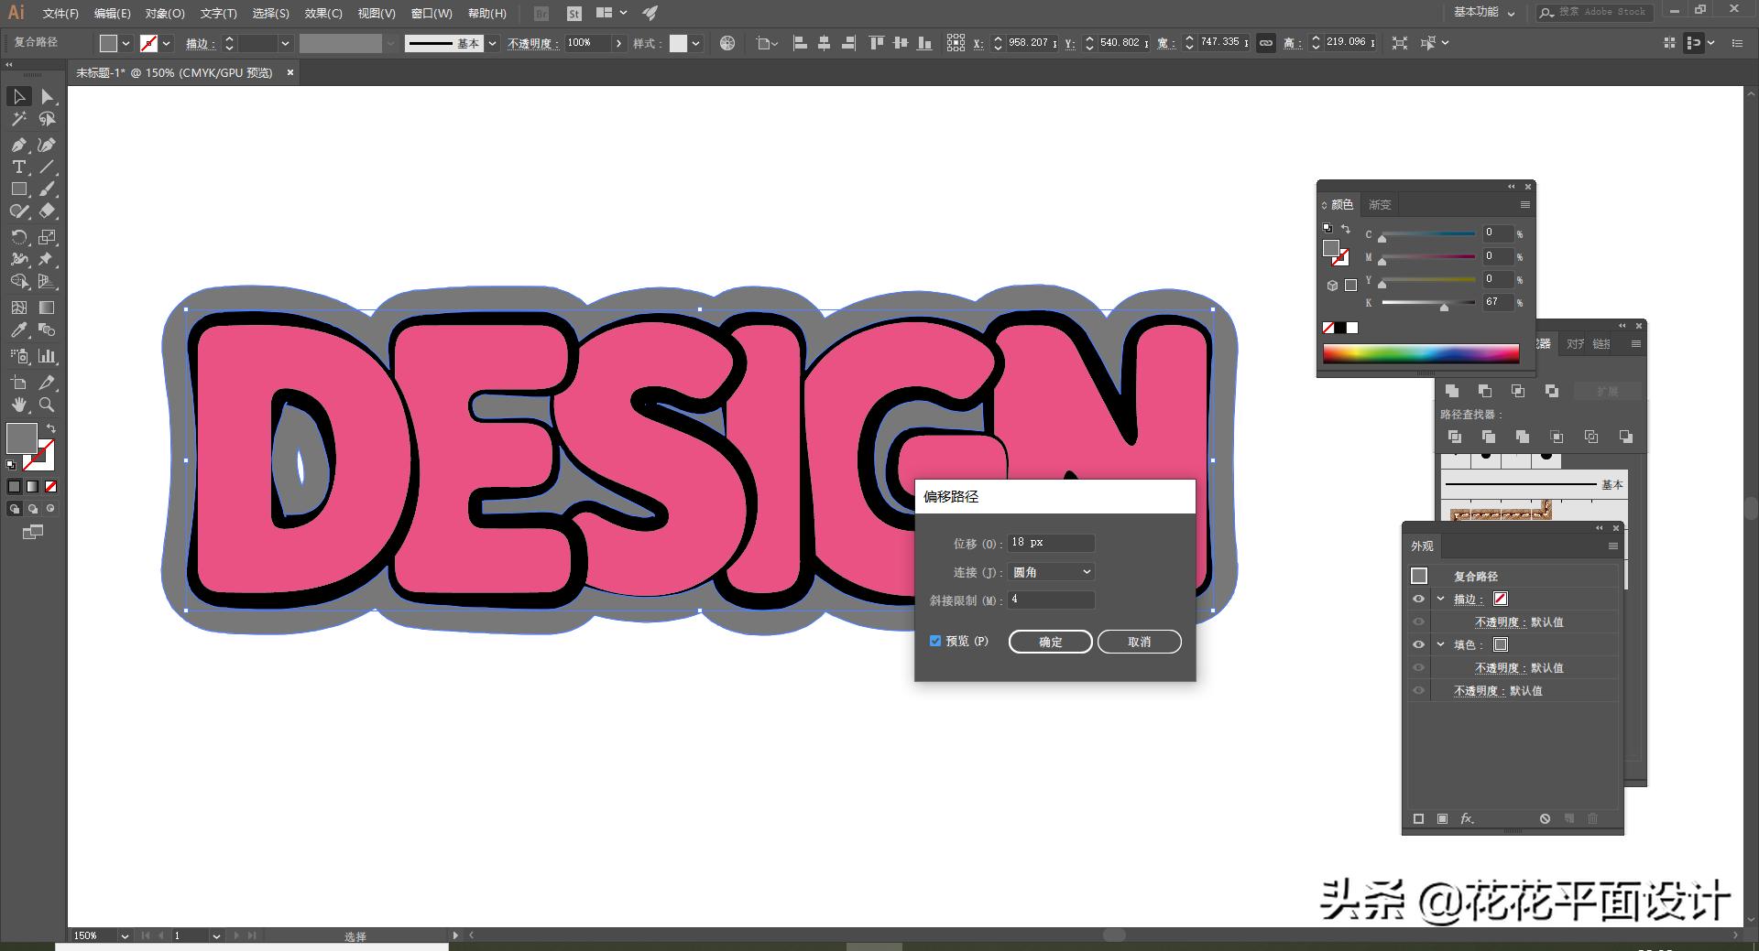Open the 效果(C) menu
Image resolution: width=1759 pixels, height=951 pixels.
click(x=322, y=14)
